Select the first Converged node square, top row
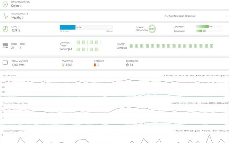Viewport: 229px width, 143px height. (78, 42)
